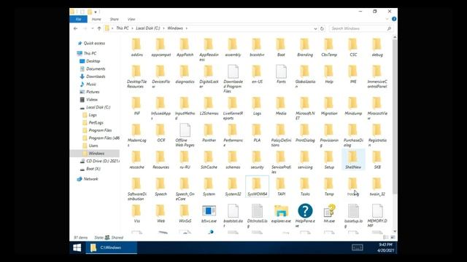Select Network in navigation pane
The height and width of the screenshot is (262, 467).
pos(90,179)
